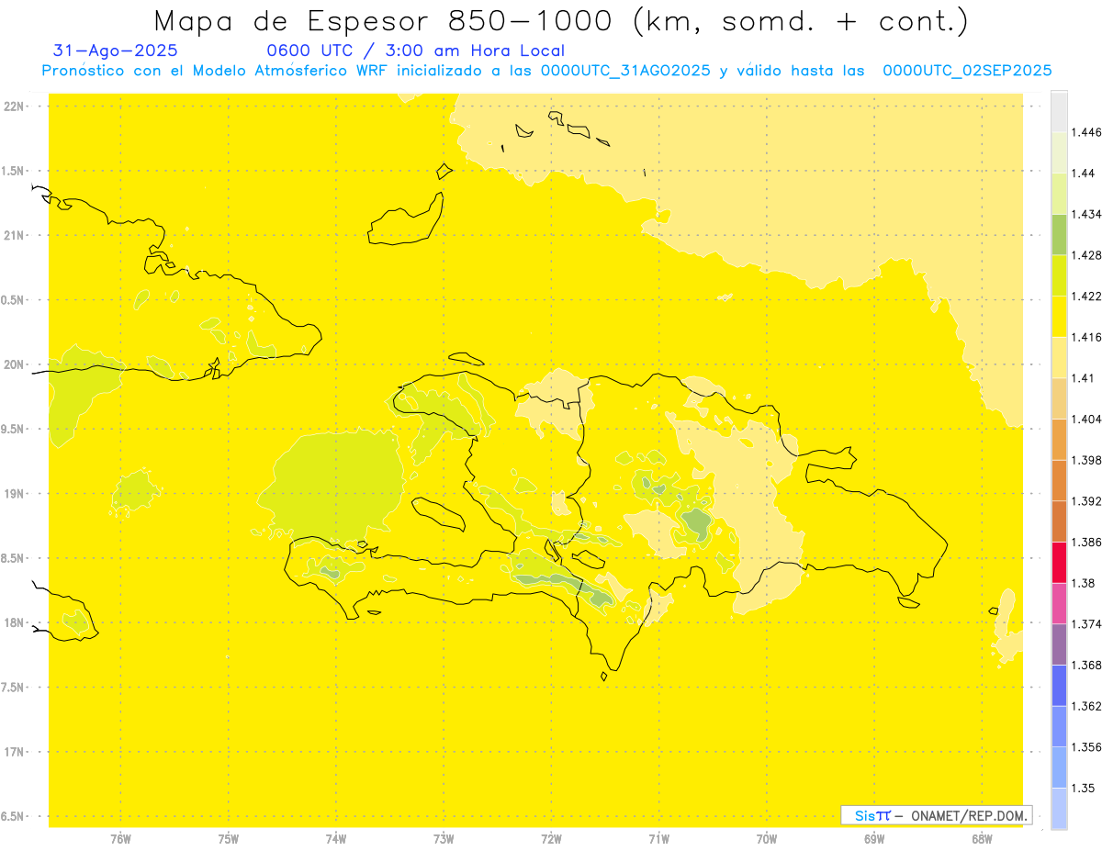Click the date label '31-Ago-2025'

click(116, 50)
